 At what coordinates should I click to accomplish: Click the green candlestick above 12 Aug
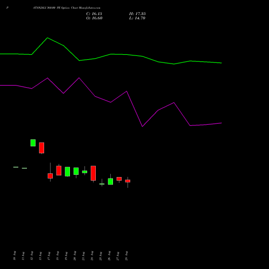click(33, 143)
